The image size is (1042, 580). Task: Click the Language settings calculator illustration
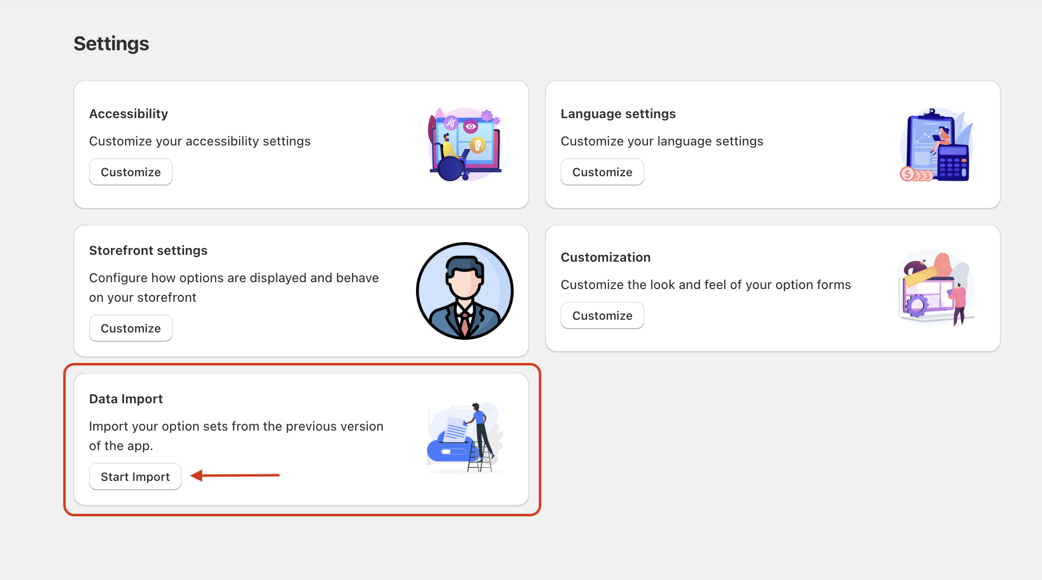pos(936,145)
